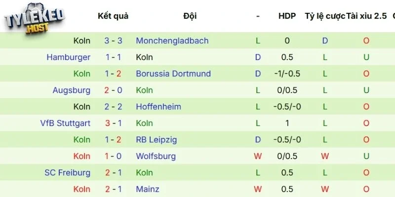
Task: Click the Koln name in Mainz row
Action: pyautogui.click(x=82, y=189)
